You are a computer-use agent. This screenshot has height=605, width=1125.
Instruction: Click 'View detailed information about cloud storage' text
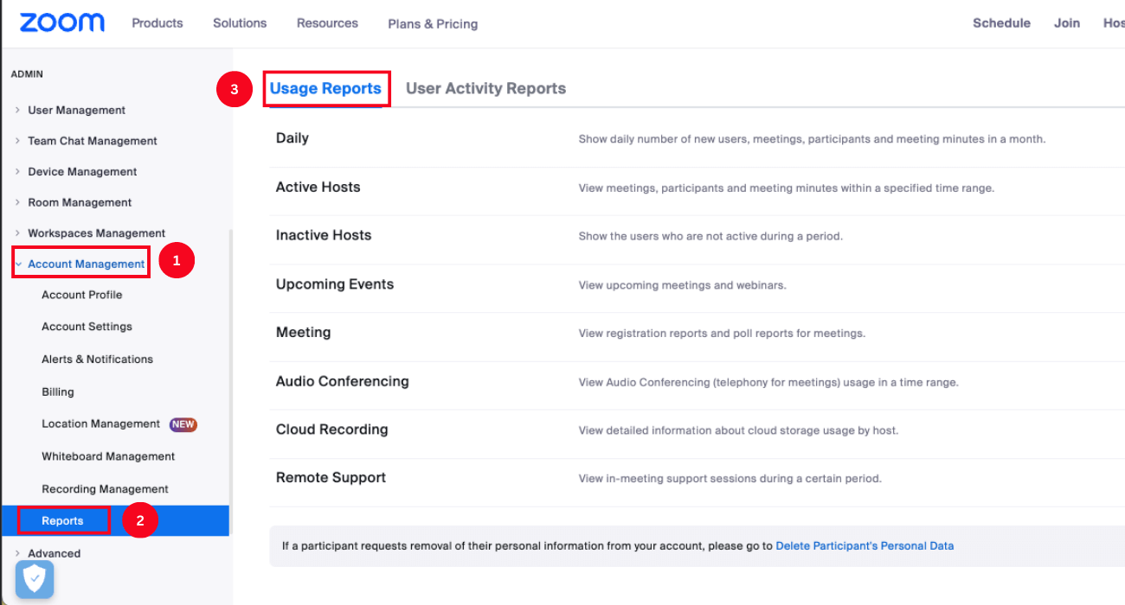[738, 430]
